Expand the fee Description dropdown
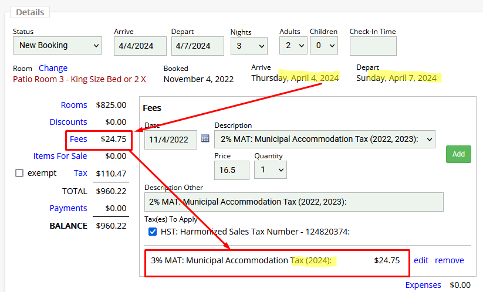 (x=325, y=139)
